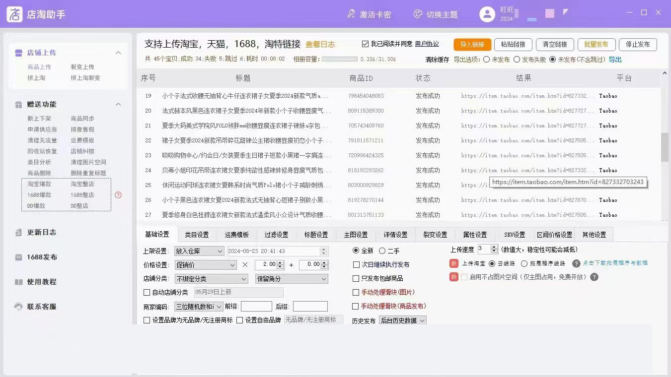Click the 1688发布 envelope icon
Screen dimensions: 671x377
18,257
